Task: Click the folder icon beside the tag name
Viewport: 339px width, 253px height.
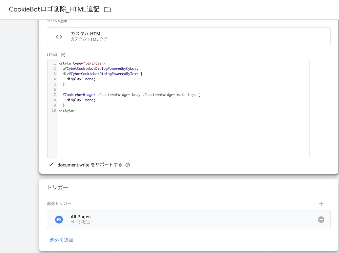Action: click(107, 10)
